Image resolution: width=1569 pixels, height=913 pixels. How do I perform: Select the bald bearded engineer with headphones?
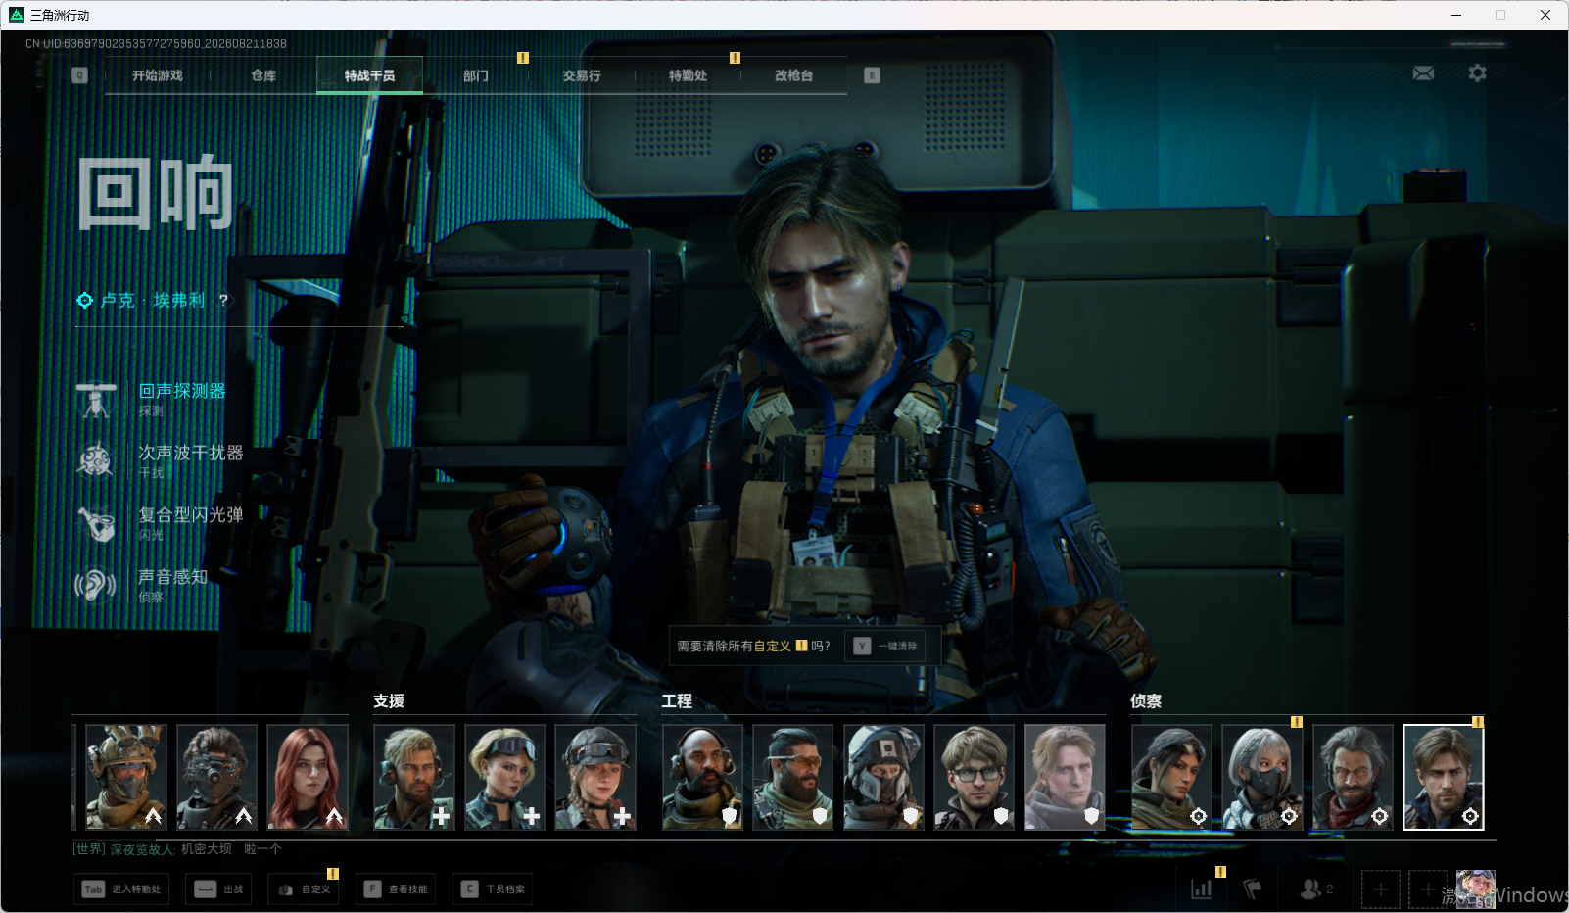[702, 778]
